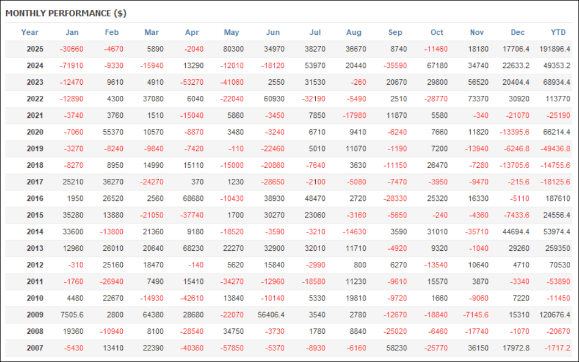The height and width of the screenshot is (362, 579).
Task: Click 2015 Apr value -37740
Action: point(192,215)
